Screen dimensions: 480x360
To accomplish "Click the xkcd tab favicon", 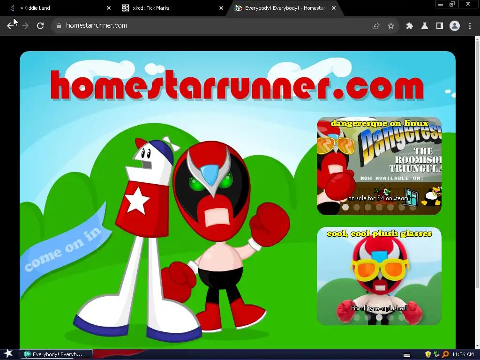I will [x=126, y=8].
